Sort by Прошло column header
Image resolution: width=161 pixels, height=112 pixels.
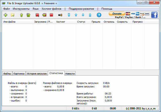(x=96, y=22)
